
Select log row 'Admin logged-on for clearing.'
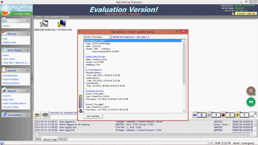click(x=144, y=125)
